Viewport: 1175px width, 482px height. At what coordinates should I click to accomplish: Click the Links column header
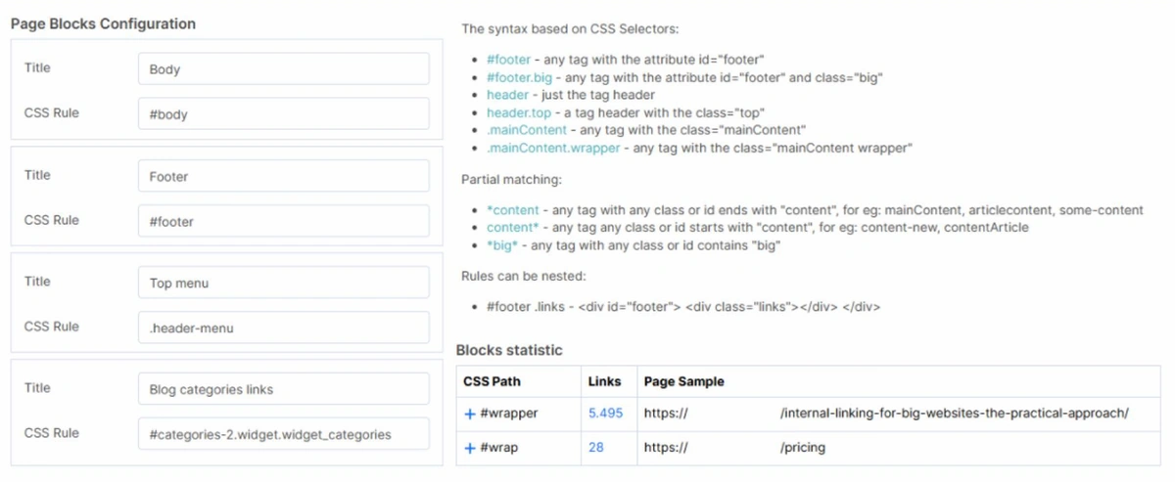604,381
